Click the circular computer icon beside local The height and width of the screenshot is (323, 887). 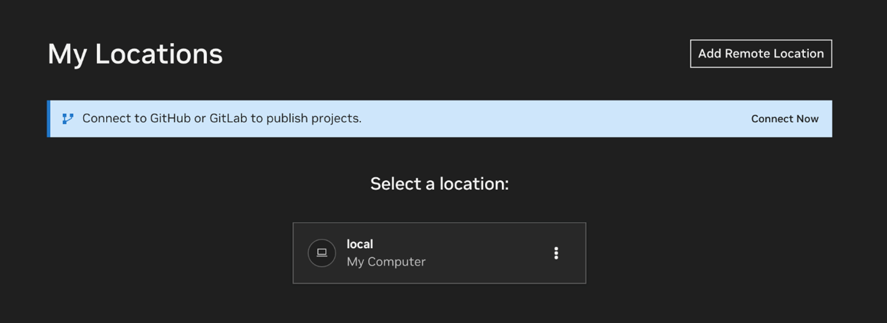(x=322, y=253)
